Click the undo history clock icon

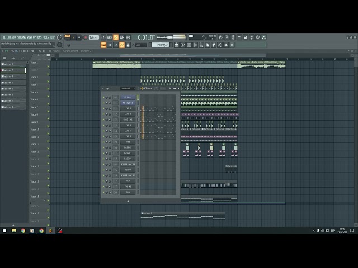[x=220, y=37]
